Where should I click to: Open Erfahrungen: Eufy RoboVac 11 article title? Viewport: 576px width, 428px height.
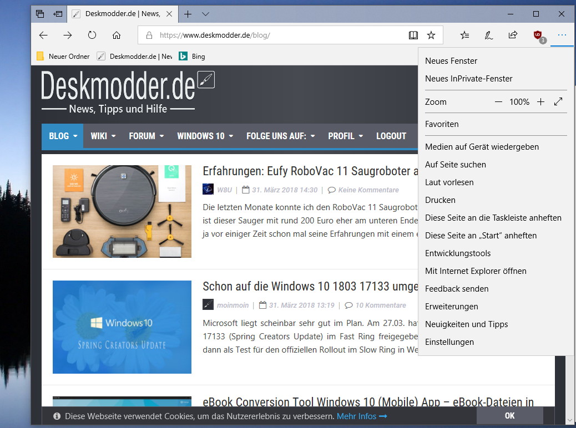[310, 171]
